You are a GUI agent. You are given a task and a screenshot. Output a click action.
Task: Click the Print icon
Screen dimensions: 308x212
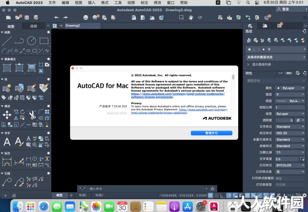point(86,17)
